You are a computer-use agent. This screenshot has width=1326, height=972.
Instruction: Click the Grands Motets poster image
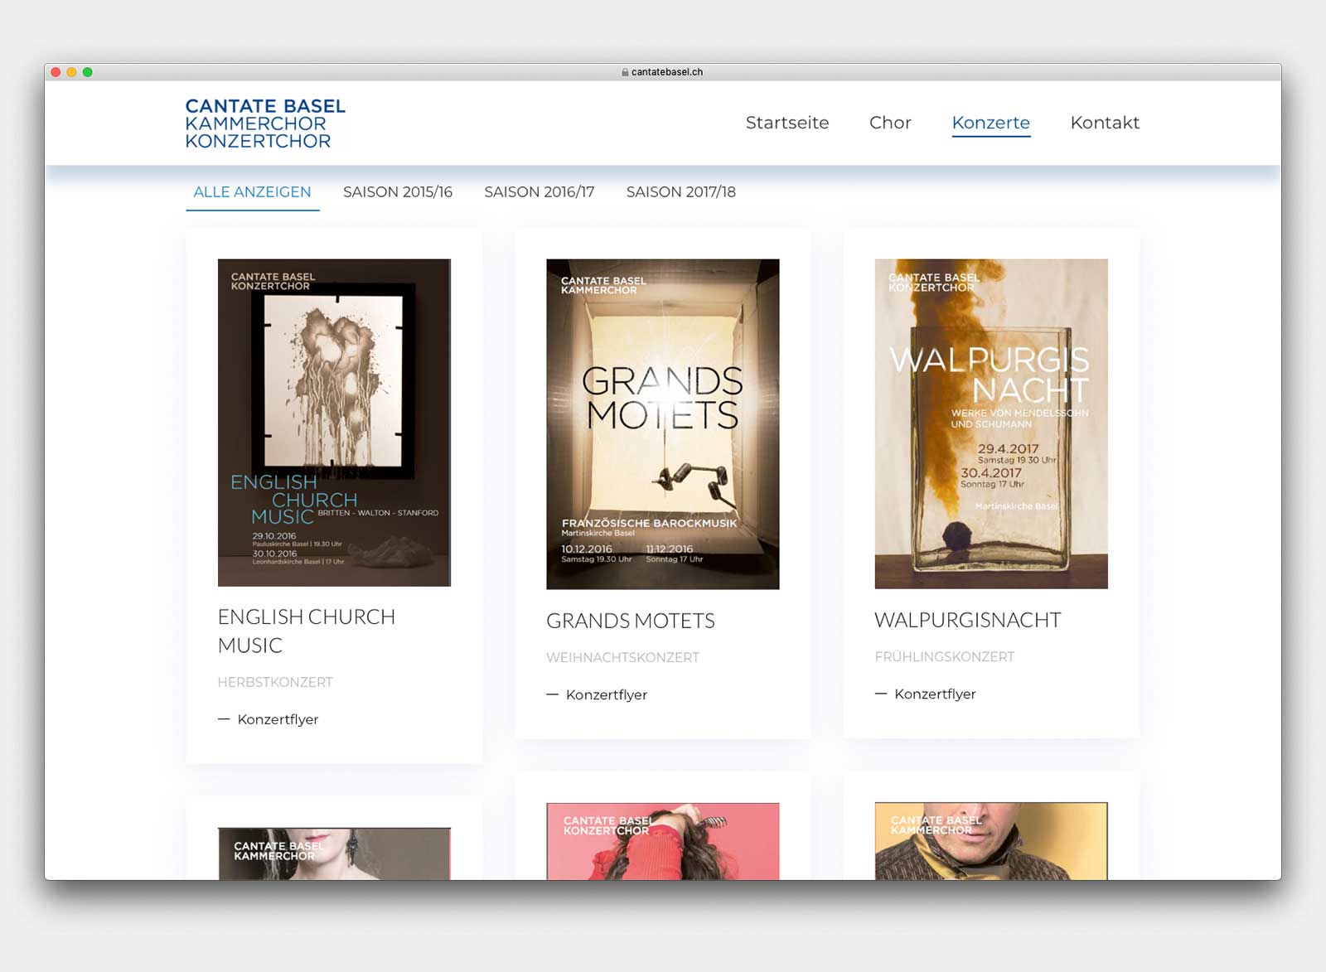(662, 424)
